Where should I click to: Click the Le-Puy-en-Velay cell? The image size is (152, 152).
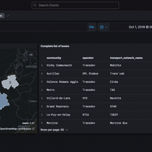58,115
